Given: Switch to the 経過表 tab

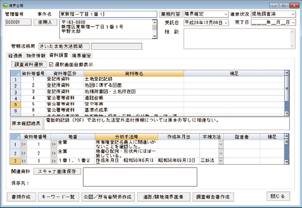Looking at the screenshot, I should click(x=16, y=55).
